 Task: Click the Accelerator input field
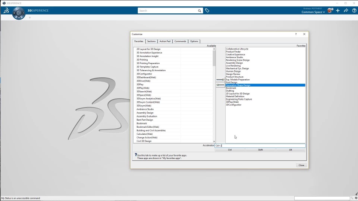tap(260, 146)
